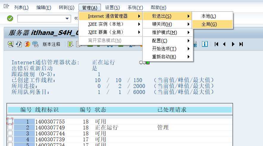Viewport: 263px width, 146px height.
Task: Click the 管理 request cell
Action: click(163, 128)
